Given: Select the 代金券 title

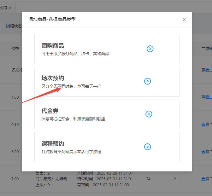Looking at the screenshot, I should pyautogui.click(x=50, y=111).
